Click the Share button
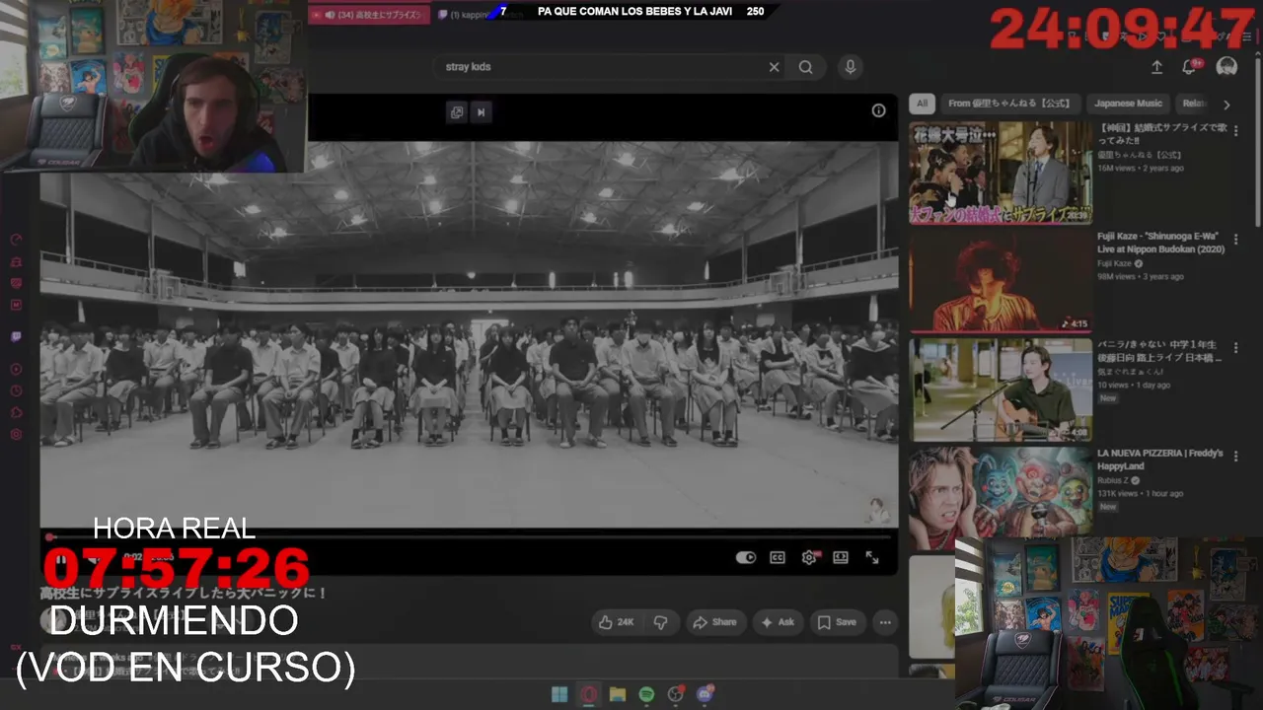The width and height of the screenshot is (1263, 710). [x=714, y=622]
